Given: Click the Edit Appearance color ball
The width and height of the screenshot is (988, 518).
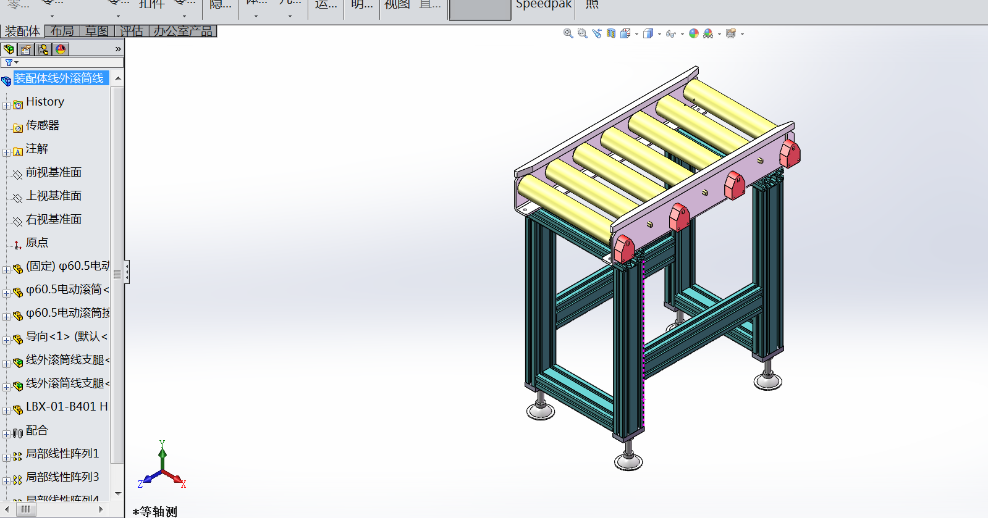Looking at the screenshot, I should coord(694,33).
